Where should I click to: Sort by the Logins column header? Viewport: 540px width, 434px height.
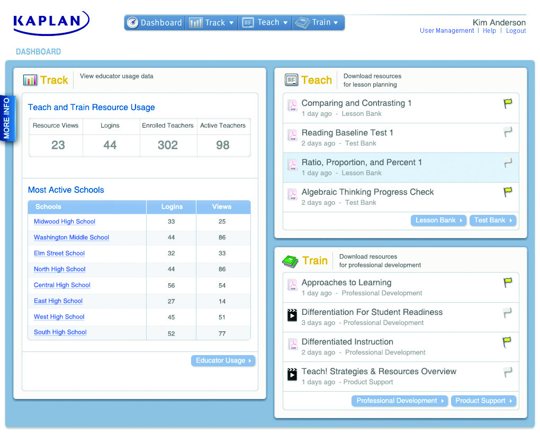pos(172,207)
